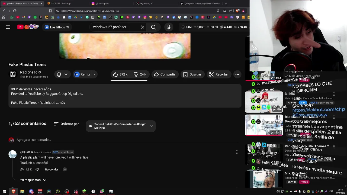This screenshot has height=195, width=347.
Task: Open the bookmarks bar apps grid
Action: [4, 17]
